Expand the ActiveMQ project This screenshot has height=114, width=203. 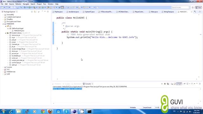[x=3, y=15]
